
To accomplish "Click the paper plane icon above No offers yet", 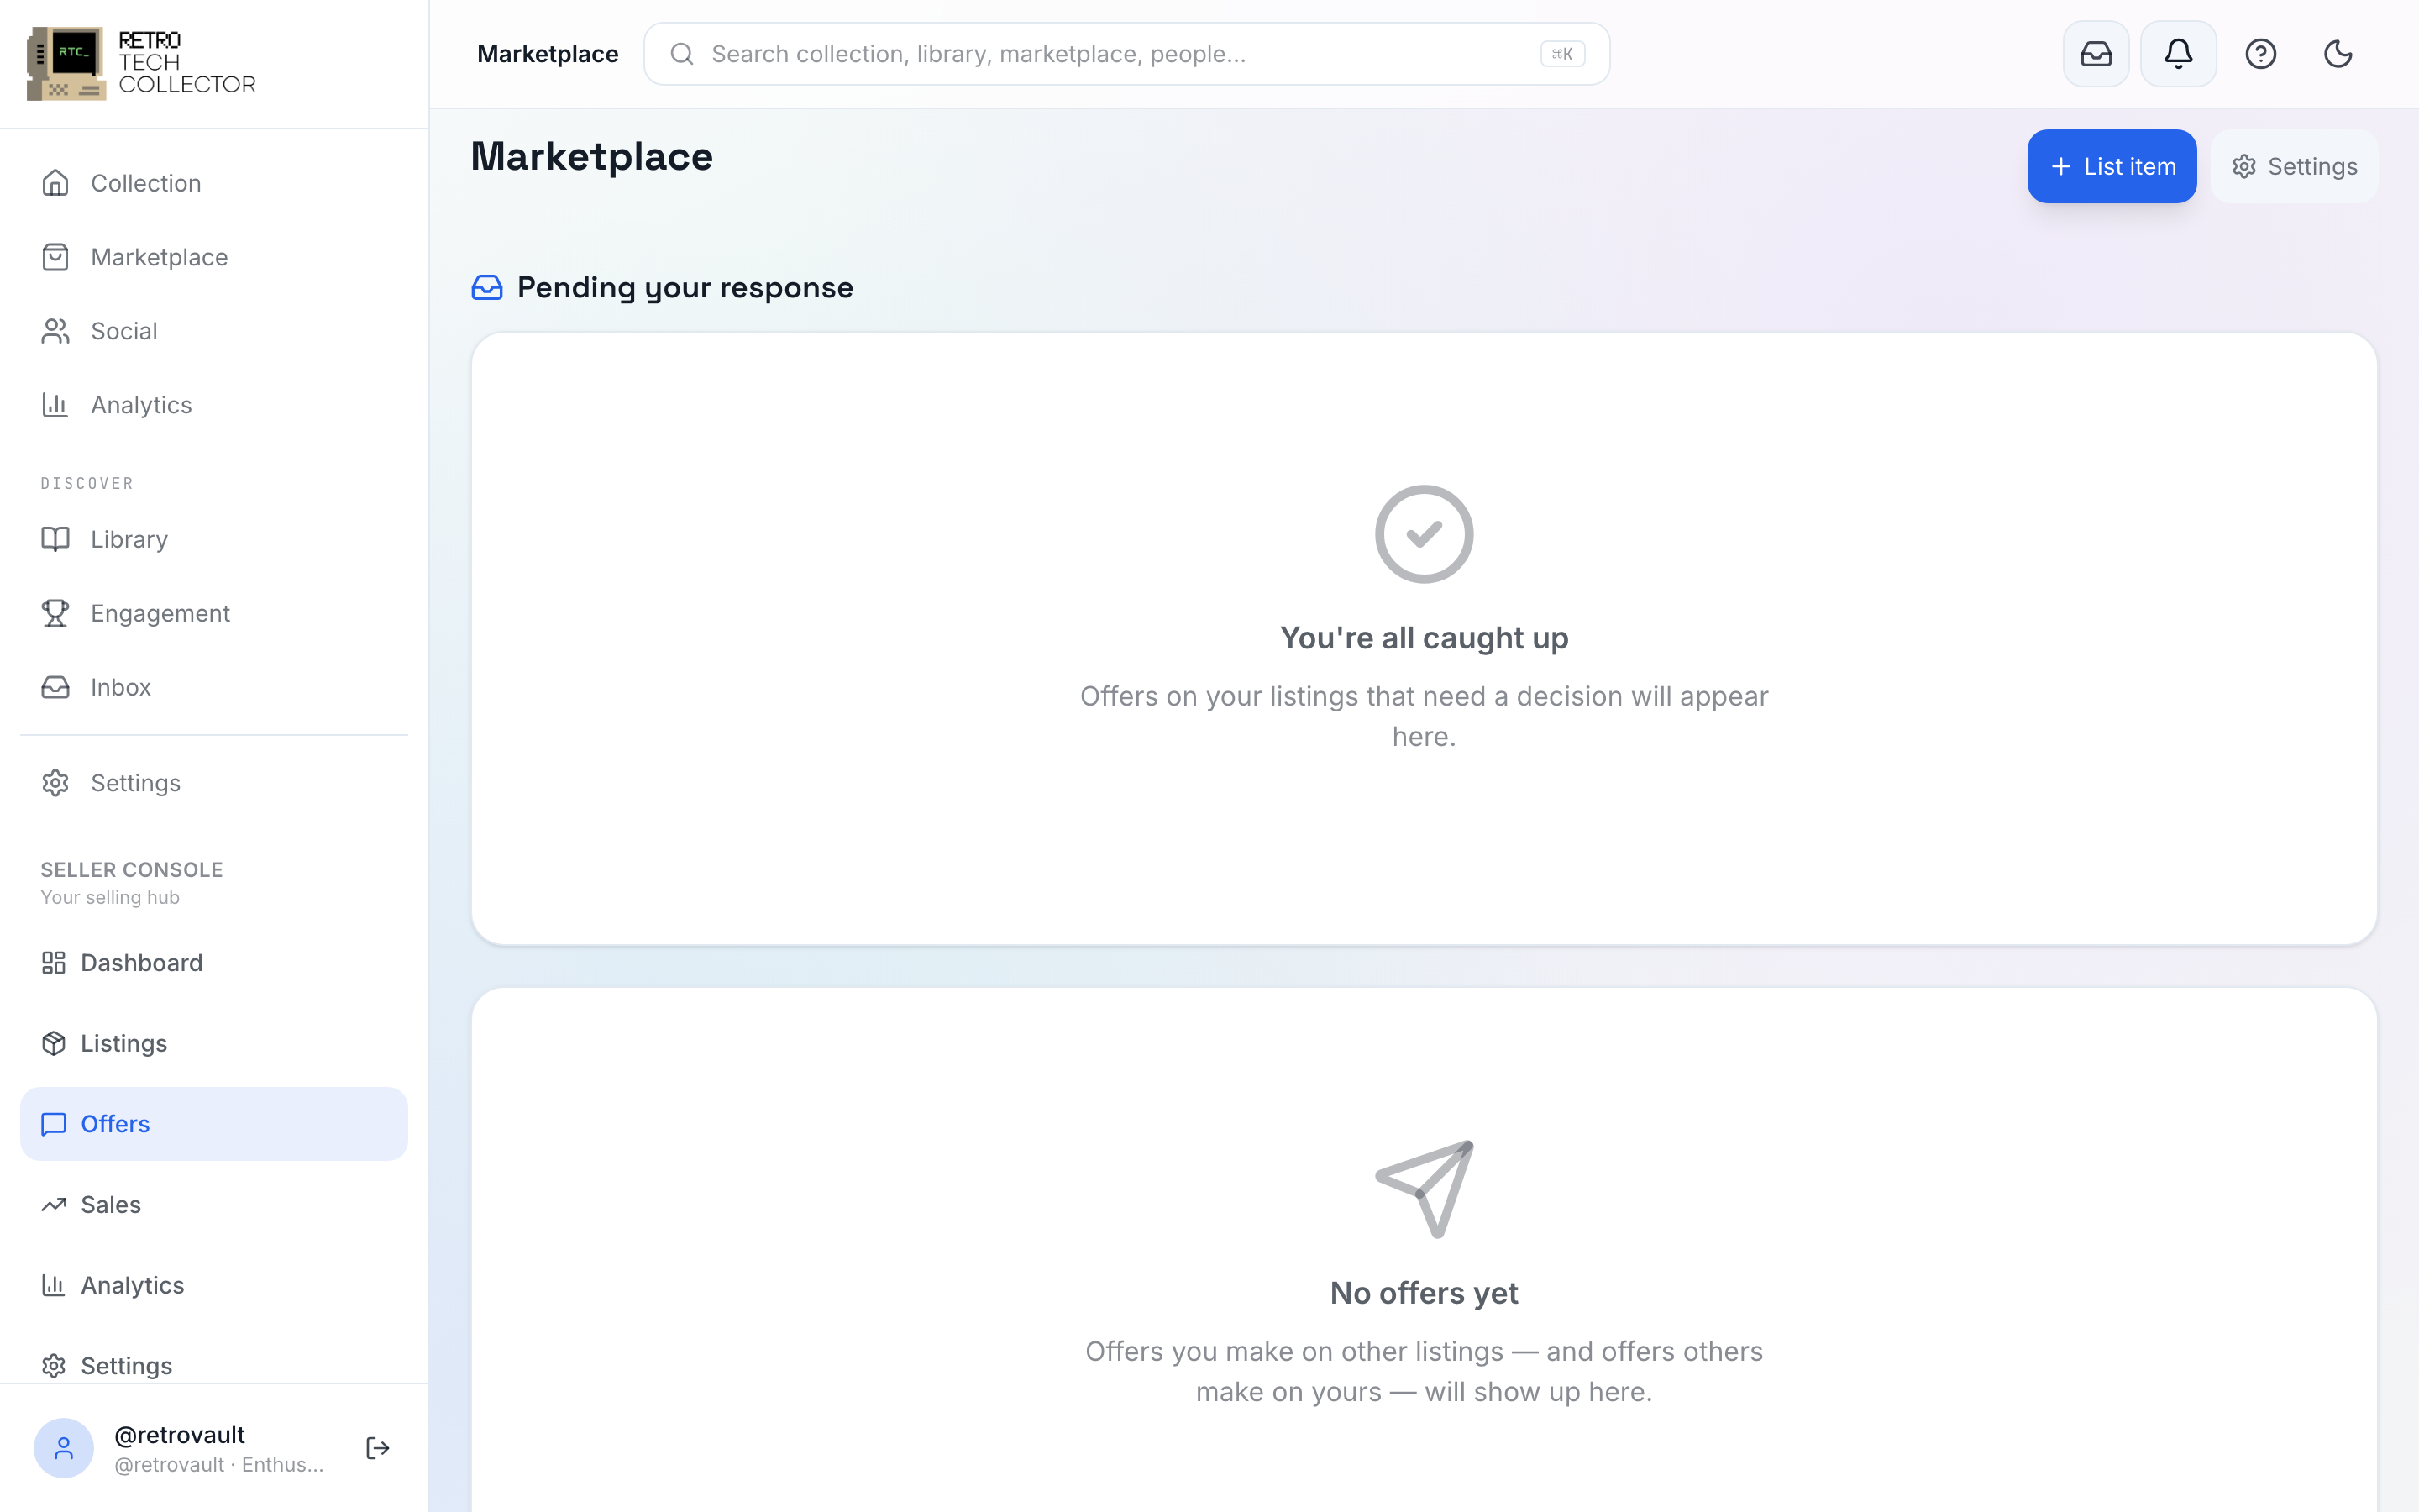I will (x=1424, y=1189).
